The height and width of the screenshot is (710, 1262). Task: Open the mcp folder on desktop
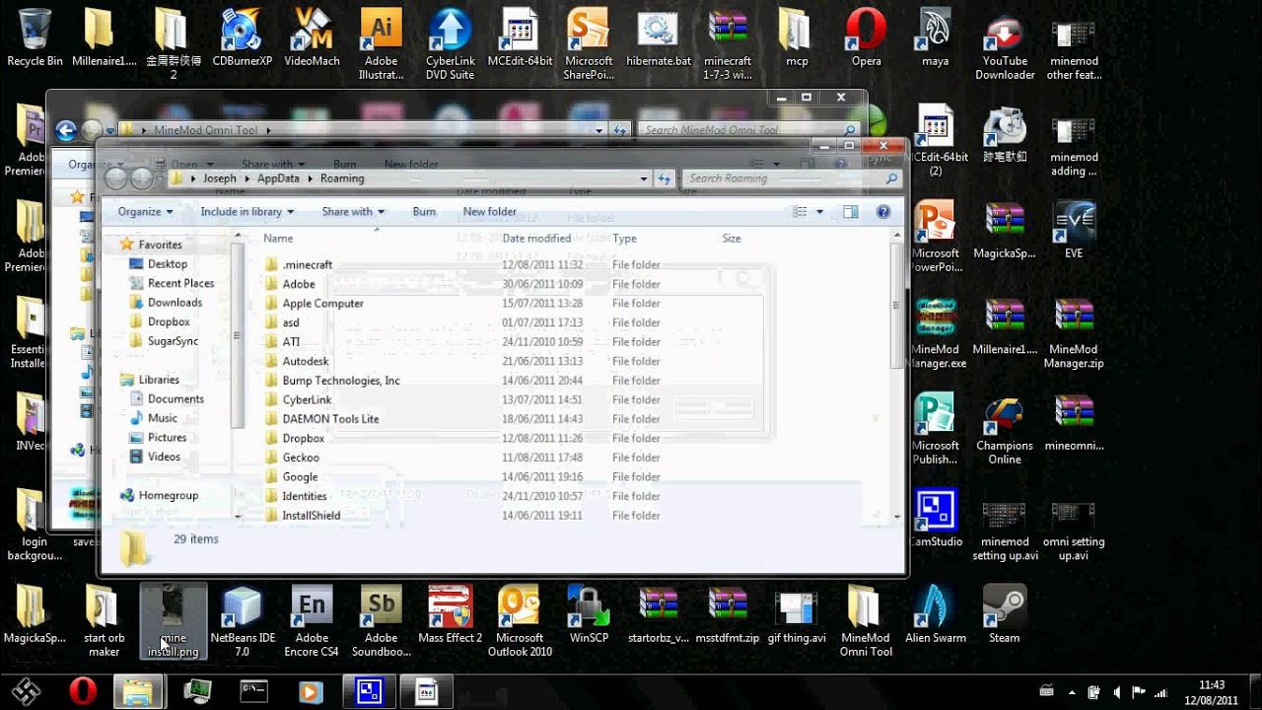pos(797,37)
